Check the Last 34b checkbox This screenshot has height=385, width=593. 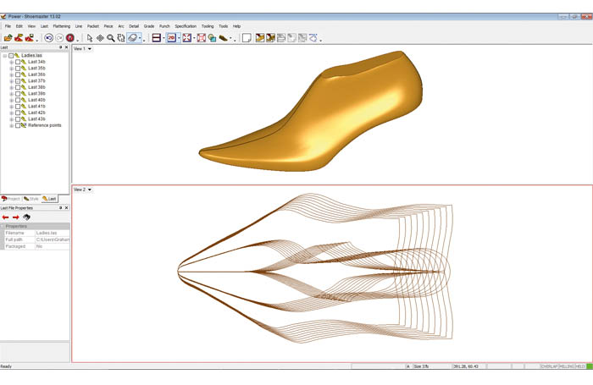(18, 62)
